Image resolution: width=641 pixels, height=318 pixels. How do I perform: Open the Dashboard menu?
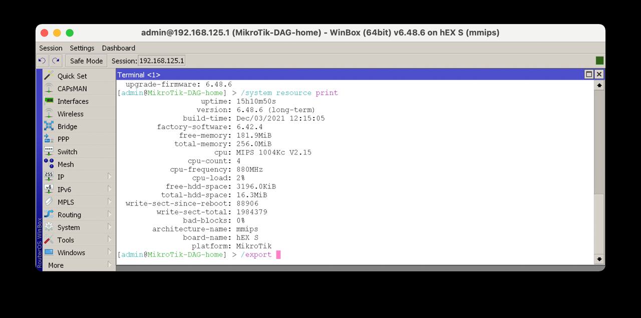(x=119, y=48)
